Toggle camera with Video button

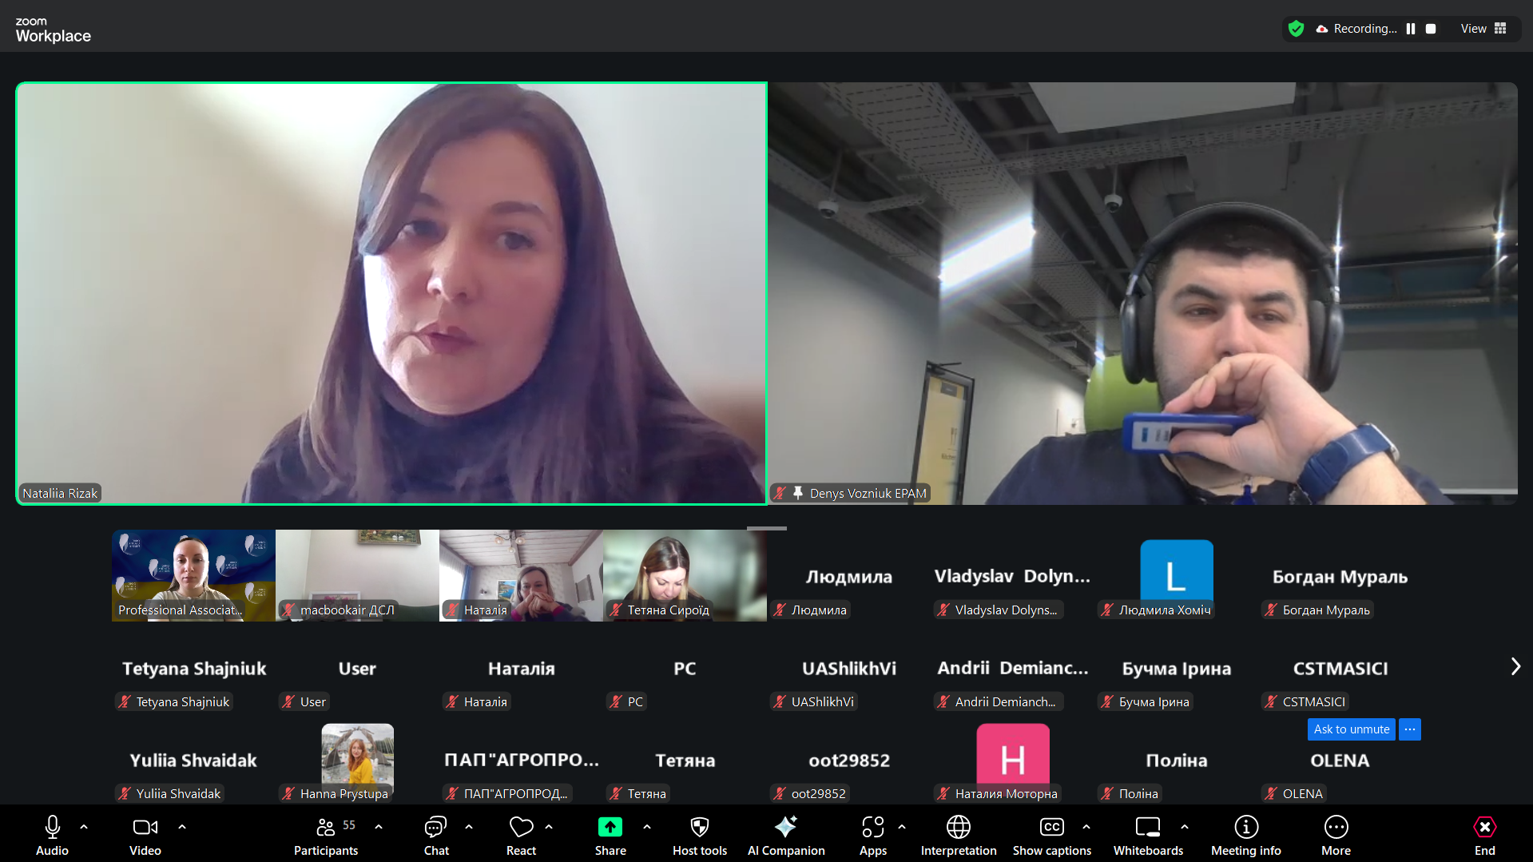(x=145, y=835)
